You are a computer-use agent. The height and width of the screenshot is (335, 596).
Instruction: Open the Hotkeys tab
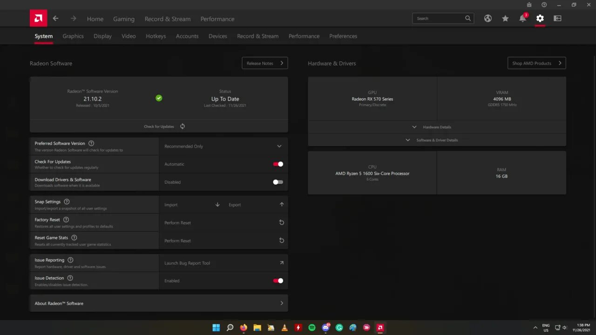156,36
